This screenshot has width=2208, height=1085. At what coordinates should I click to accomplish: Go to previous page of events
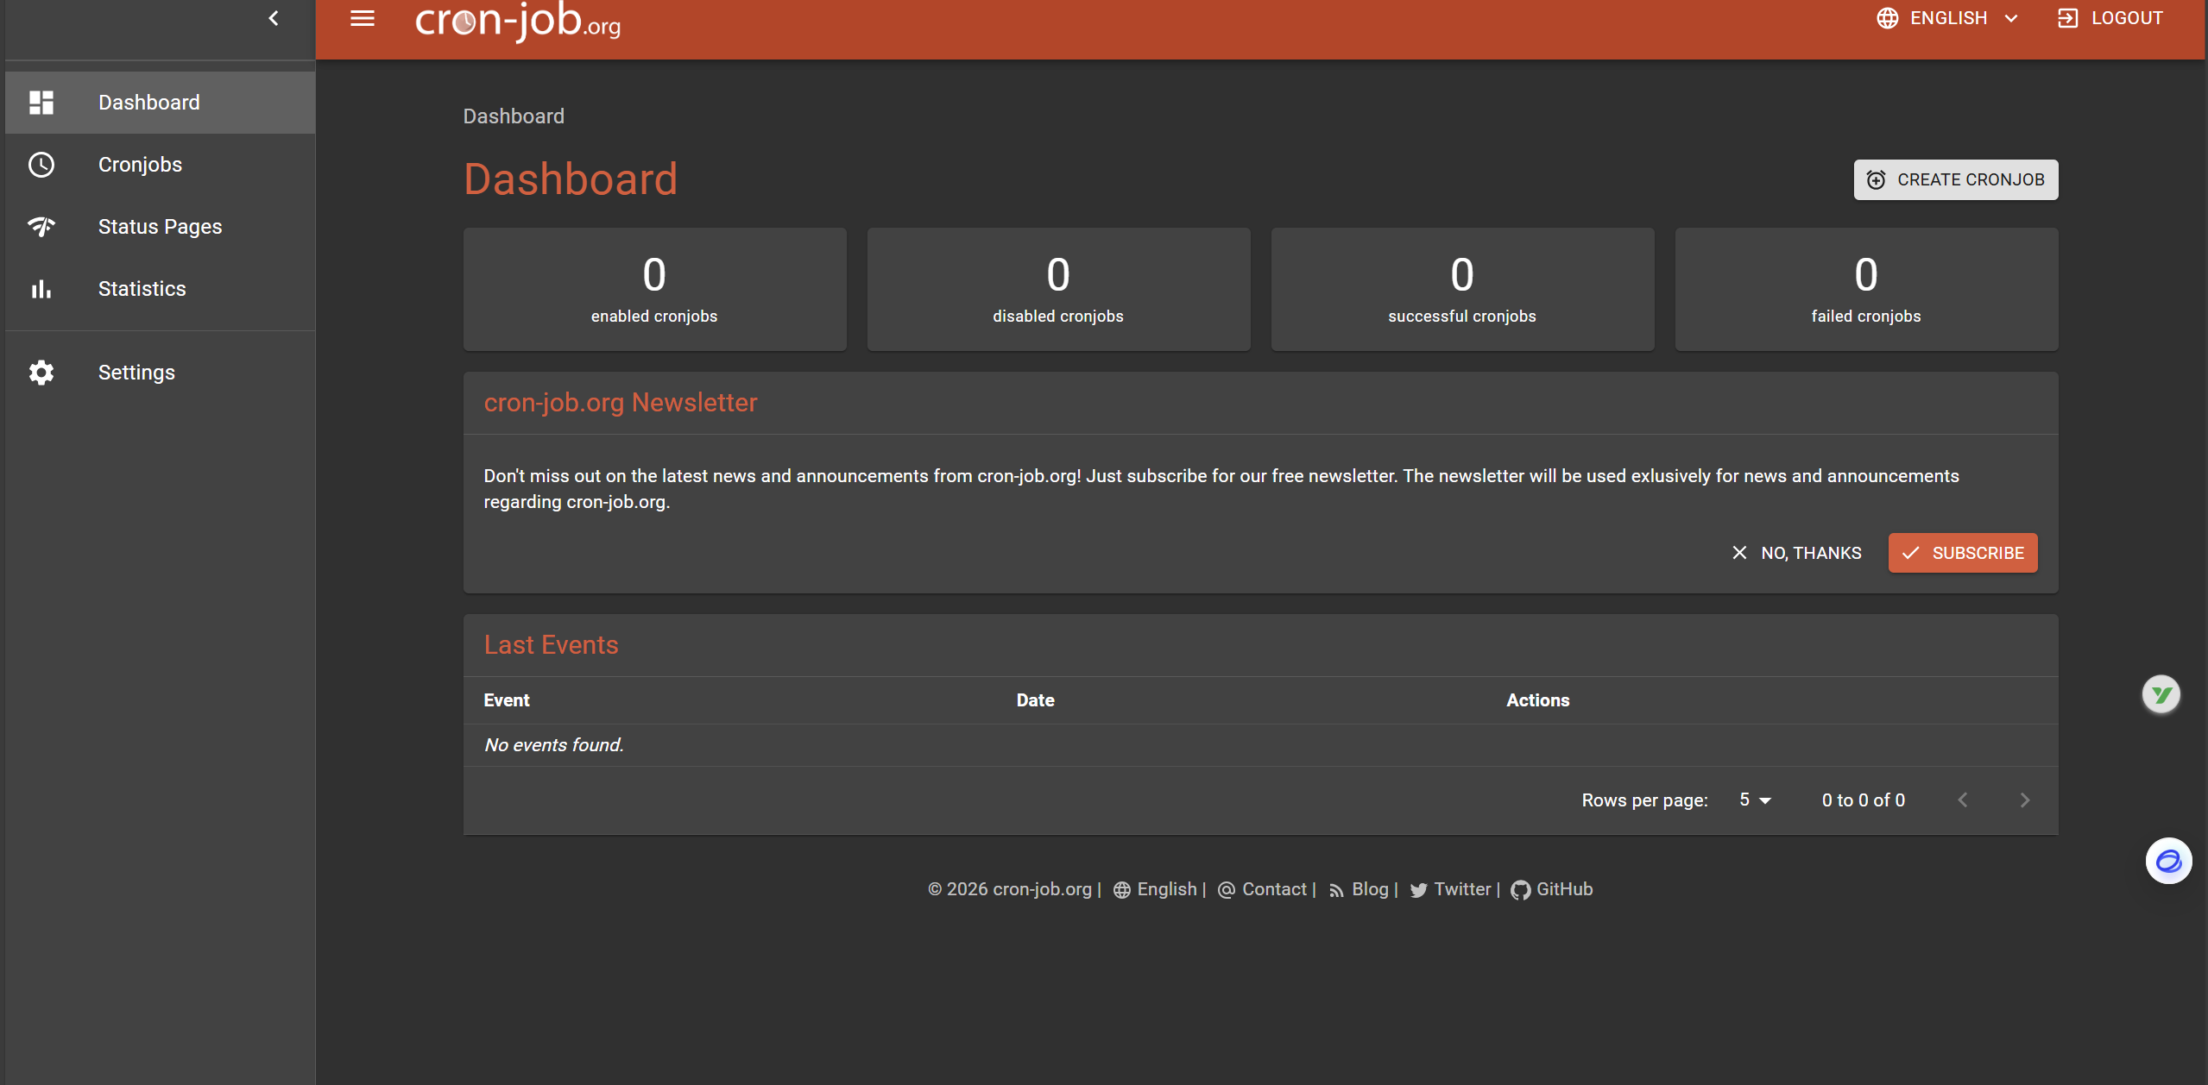tap(1963, 800)
